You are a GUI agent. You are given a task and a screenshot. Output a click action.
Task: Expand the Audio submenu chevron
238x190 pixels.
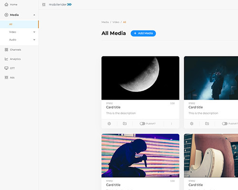34,40
